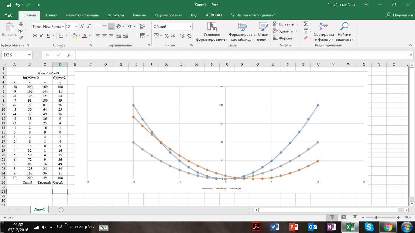Increase the number of decimal places
The image size is (415, 233).
click(x=182, y=36)
